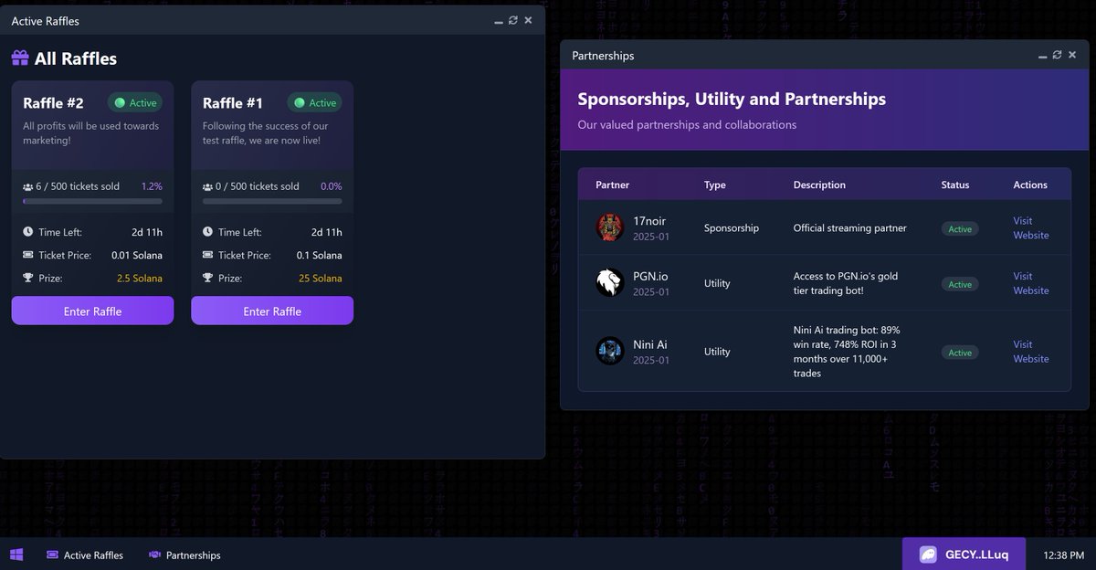
Task: Click the Raffle #2 card title
Action: [53, 103]
